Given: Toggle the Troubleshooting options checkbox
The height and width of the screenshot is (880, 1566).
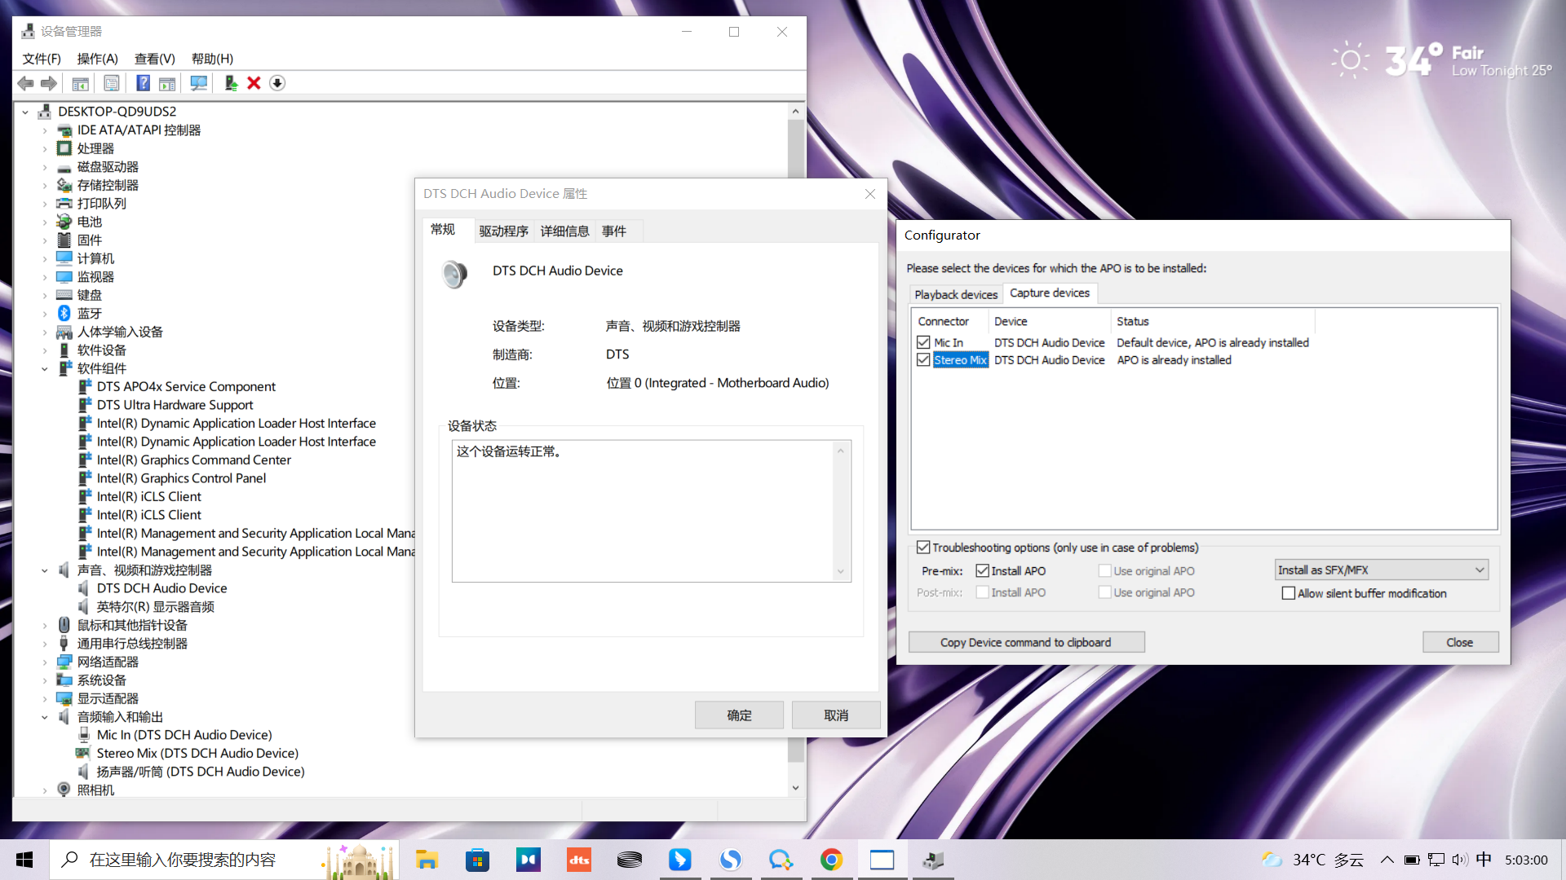Looking at the screenshot, I should (x=923, y=548).
